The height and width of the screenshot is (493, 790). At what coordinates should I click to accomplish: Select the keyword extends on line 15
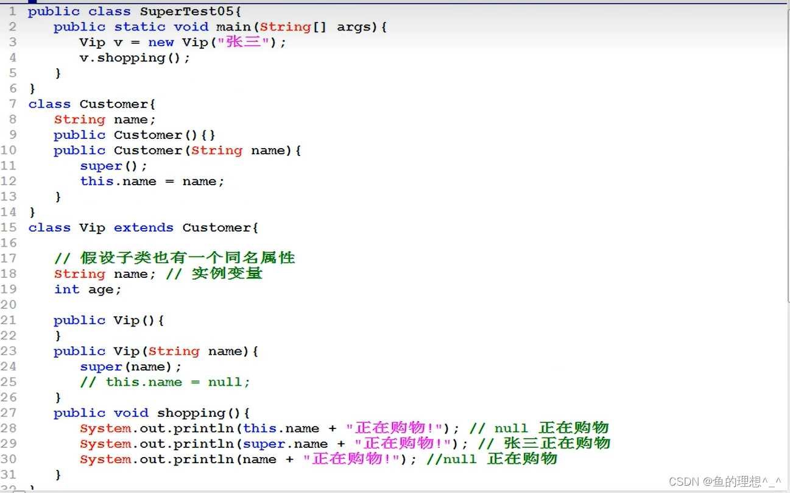143,227
